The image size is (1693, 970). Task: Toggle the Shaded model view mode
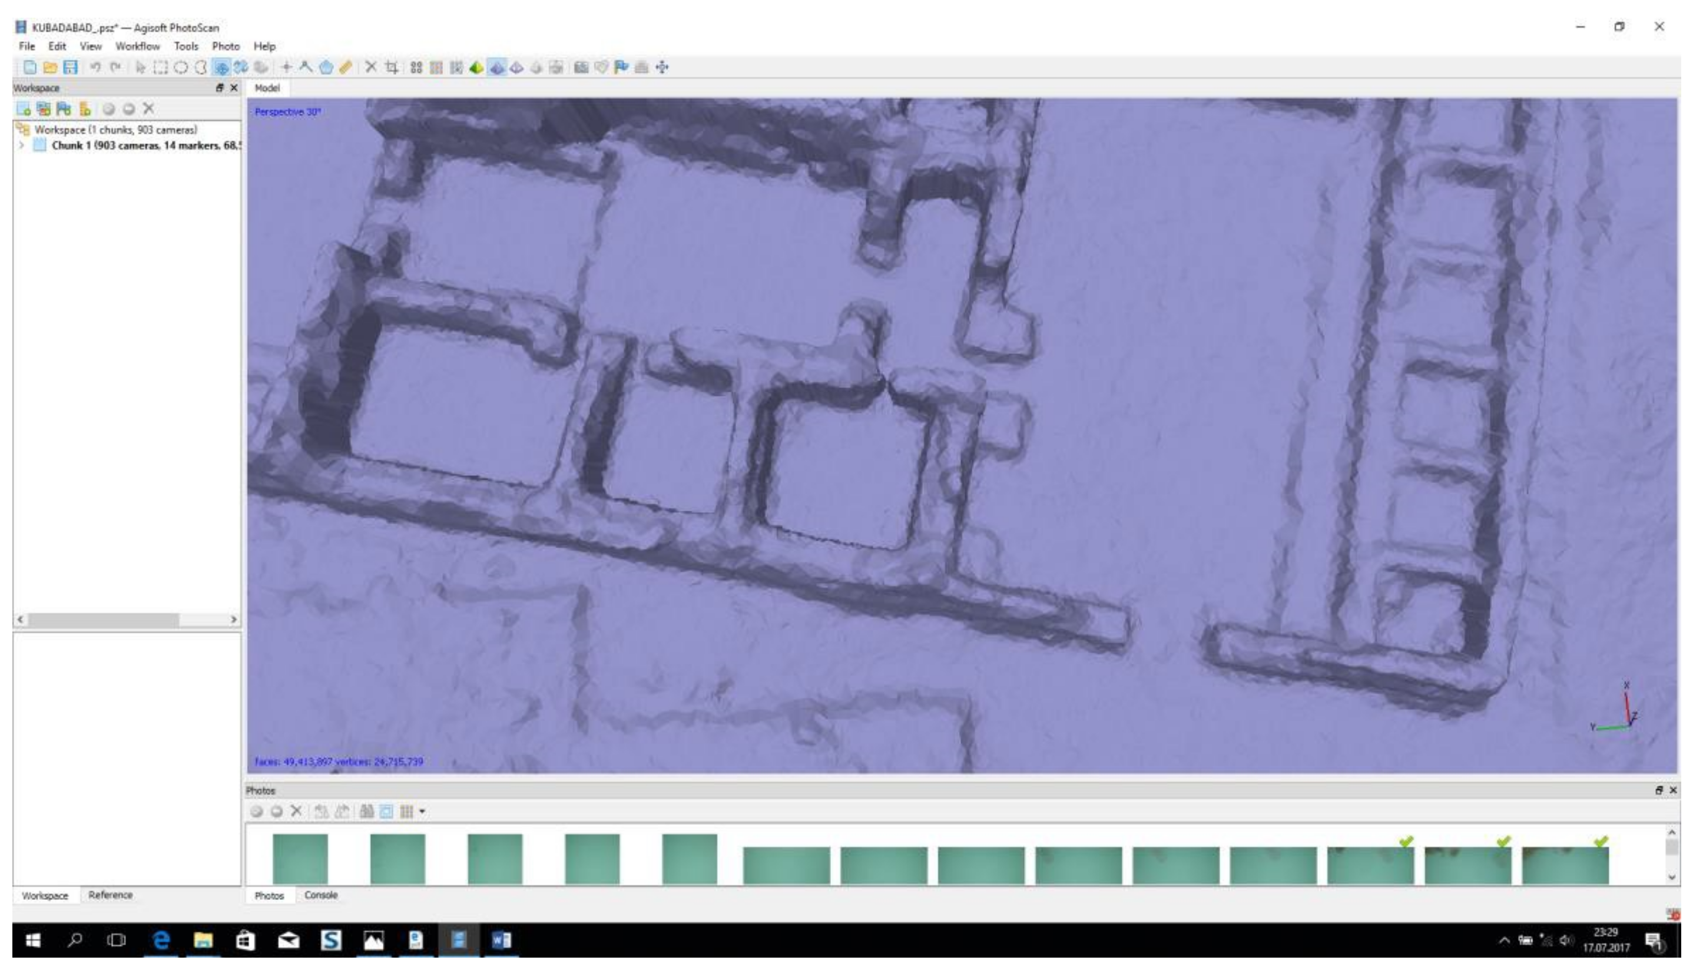point(497,67)
